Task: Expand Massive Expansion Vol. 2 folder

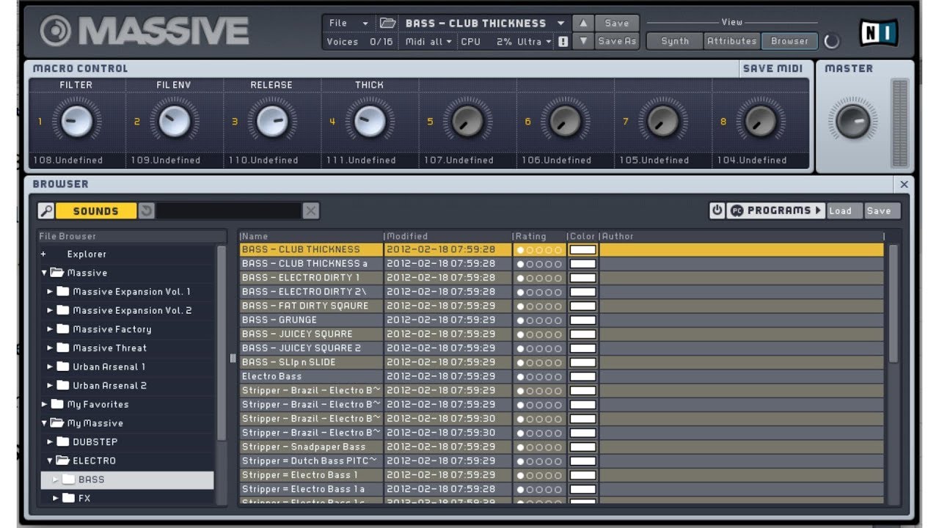Action: [50, 311]
